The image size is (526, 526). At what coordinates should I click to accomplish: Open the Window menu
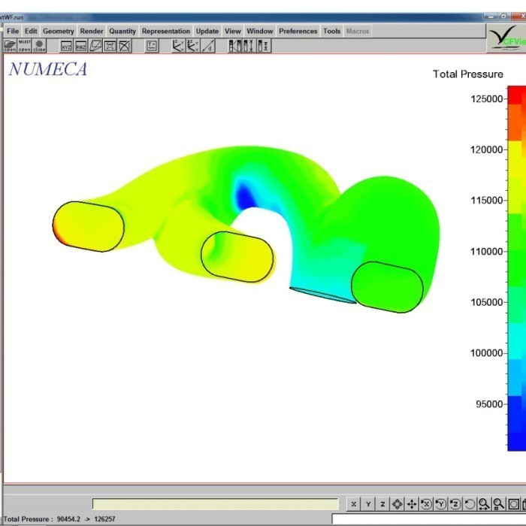point(260,32)
